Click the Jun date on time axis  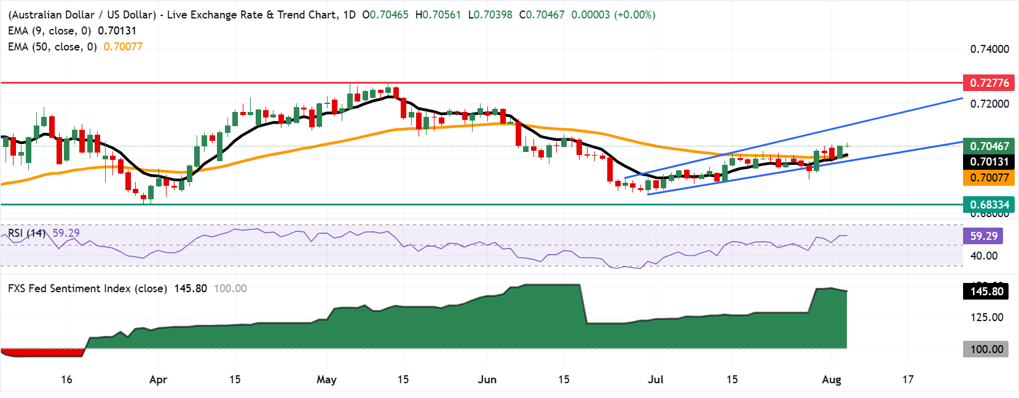(x=487, y=380)
